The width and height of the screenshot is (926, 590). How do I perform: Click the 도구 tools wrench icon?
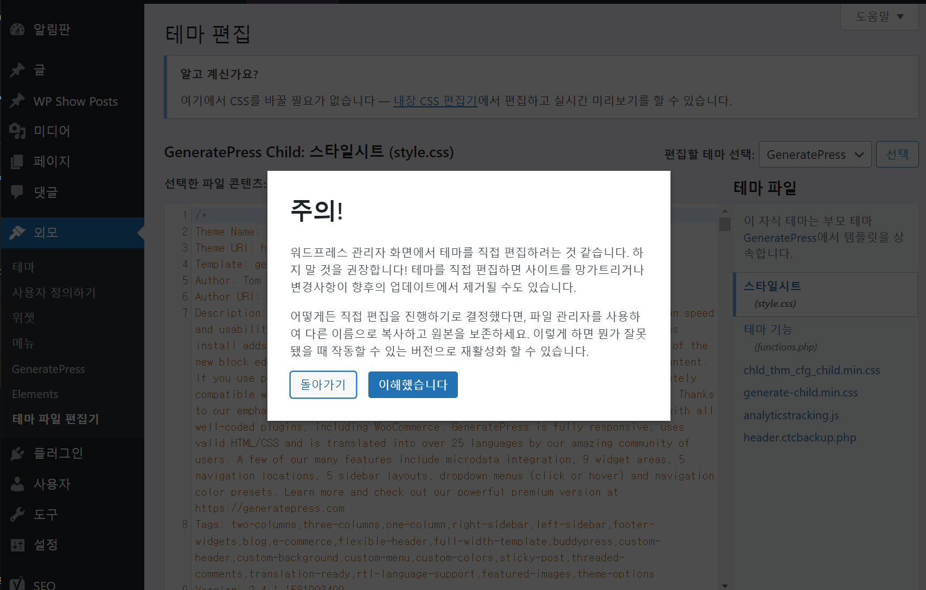pos(17,514)
